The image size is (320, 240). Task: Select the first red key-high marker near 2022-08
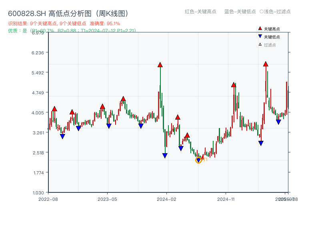coord(54,108)
